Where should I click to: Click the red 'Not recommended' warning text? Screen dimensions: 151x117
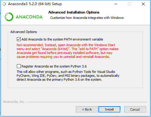click(x=68, y=51)
